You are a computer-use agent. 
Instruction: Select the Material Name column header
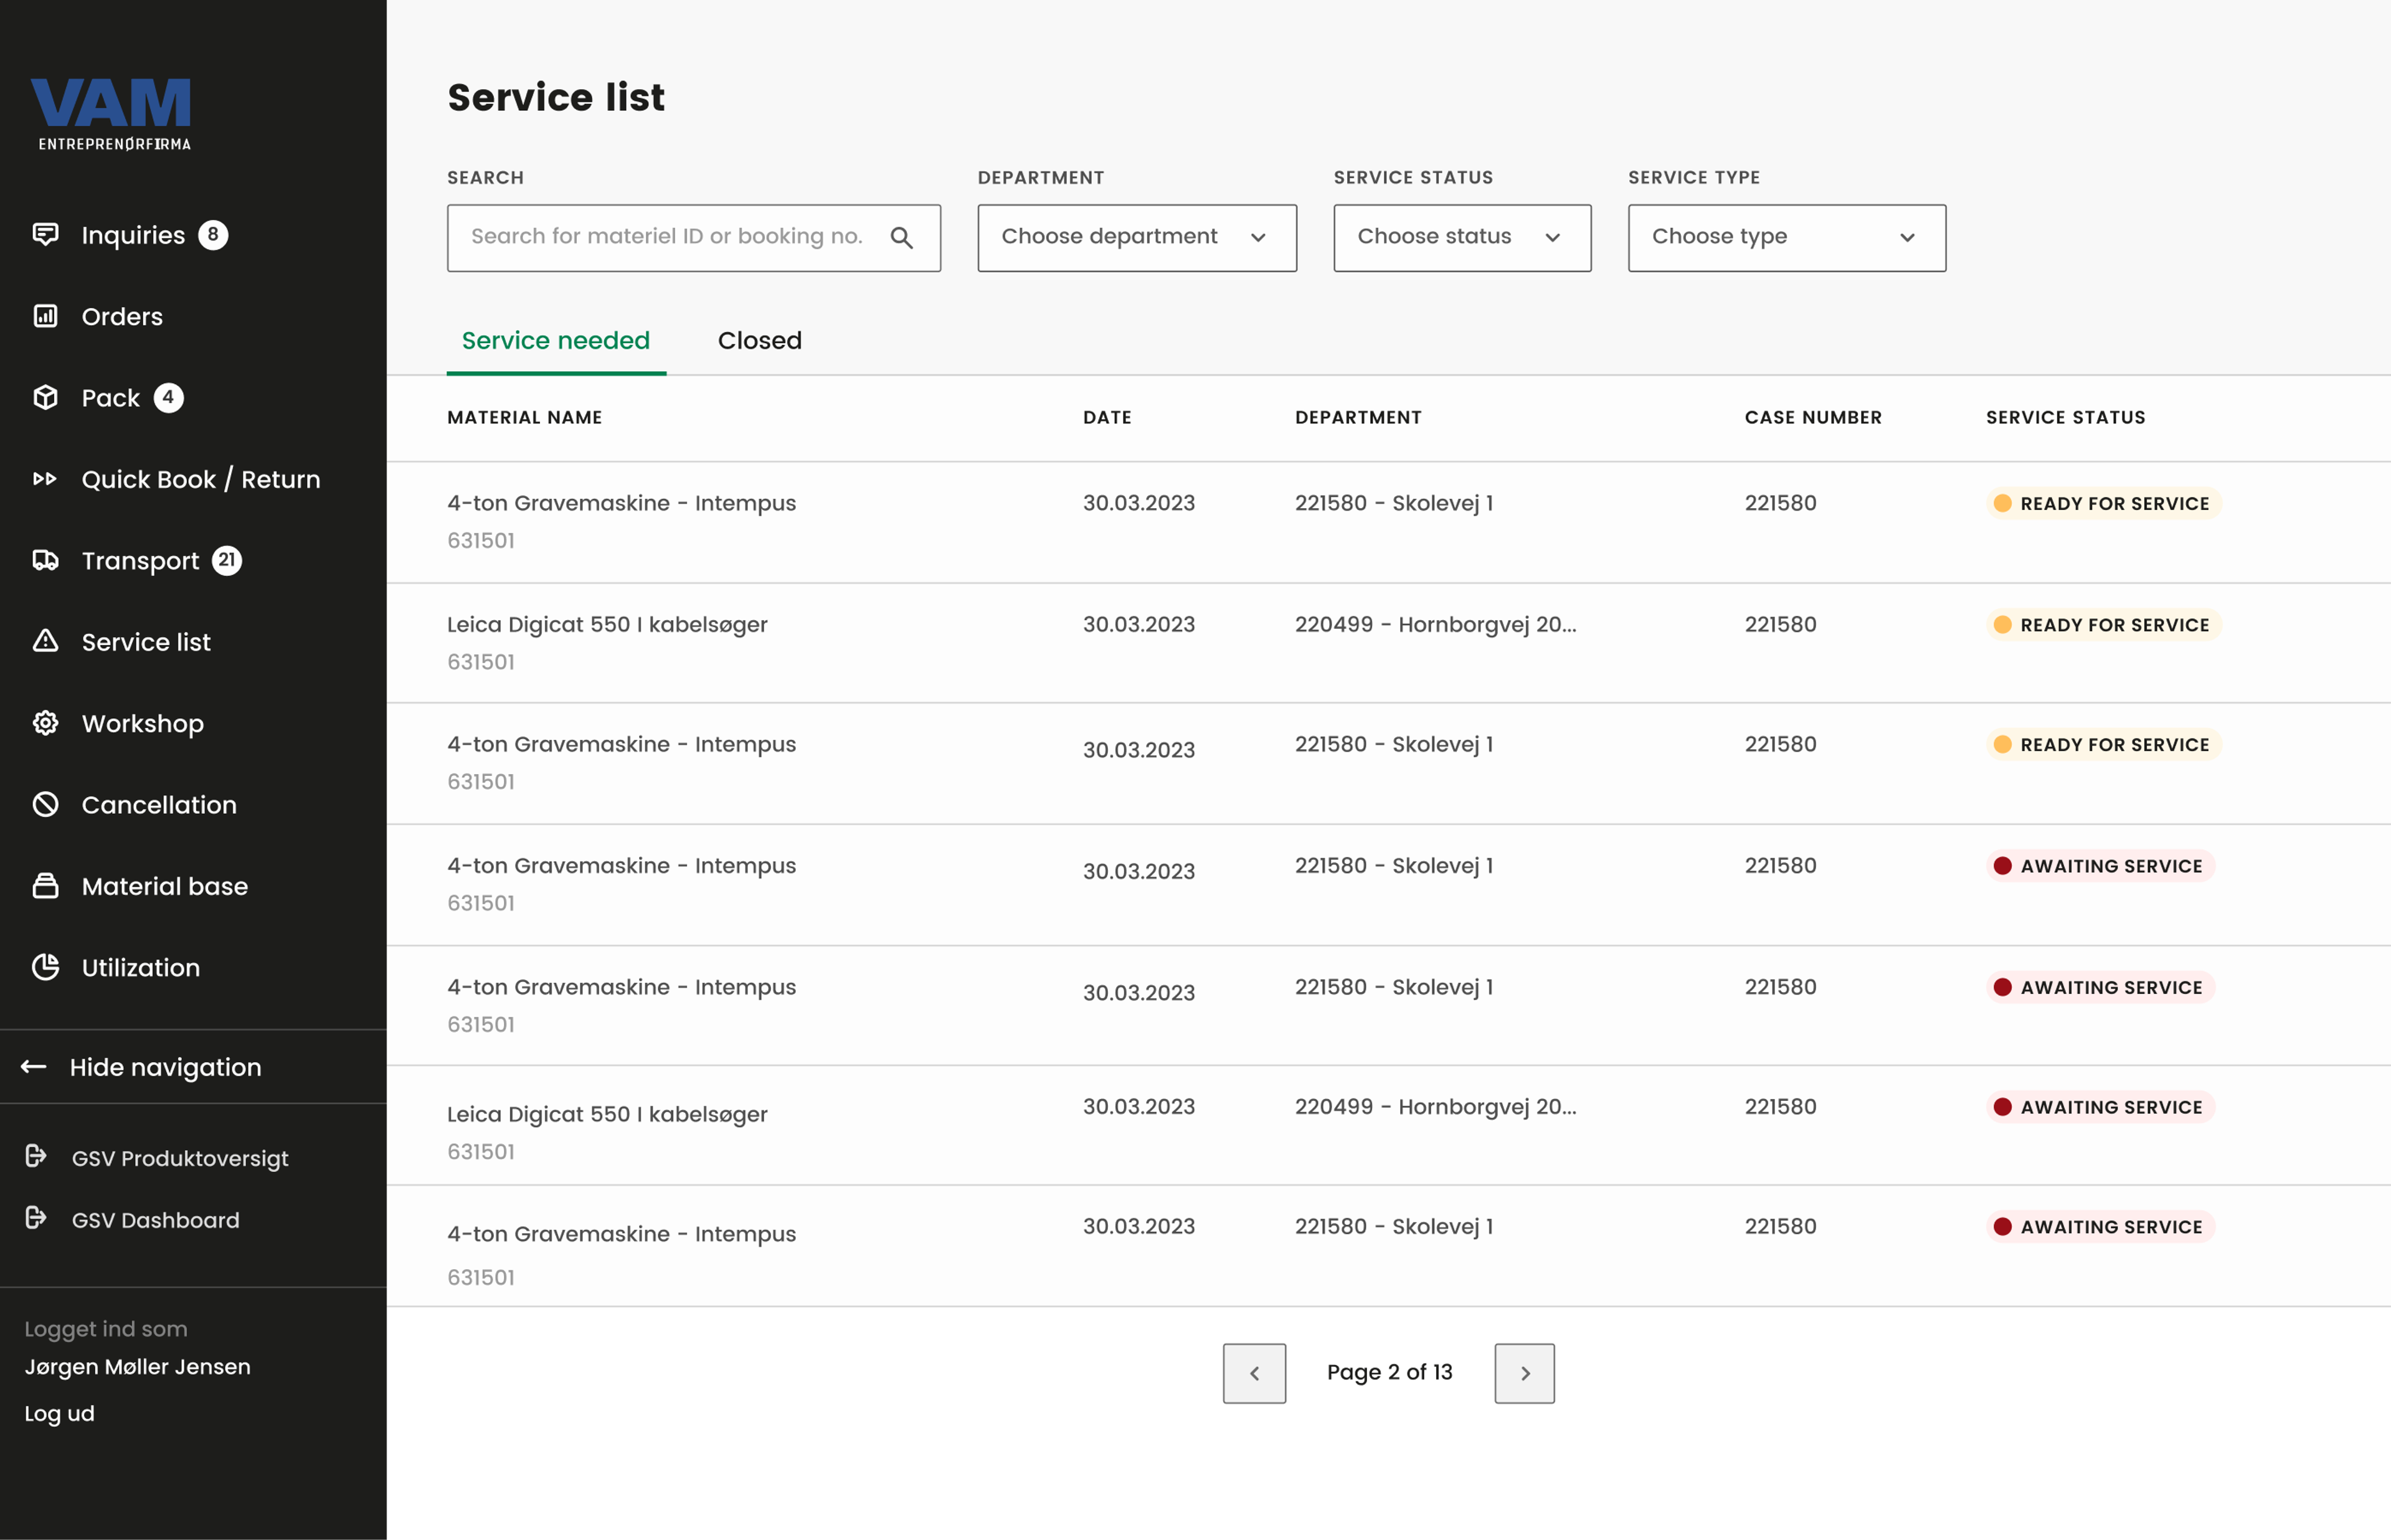(x=525, y=418)
